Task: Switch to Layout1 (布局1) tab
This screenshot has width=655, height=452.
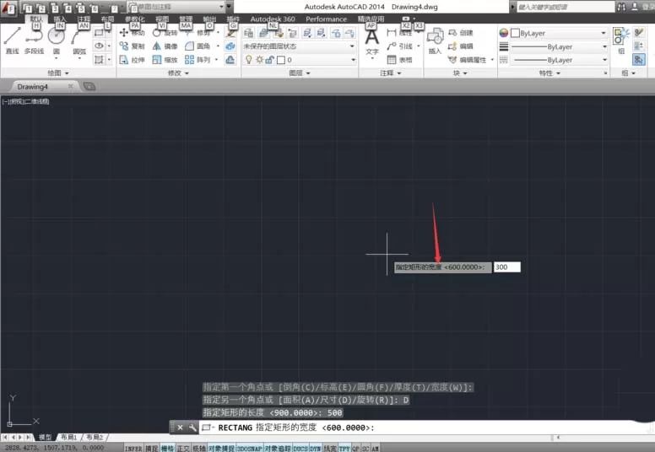Action: pyautogui.click(x=69, y=437)
